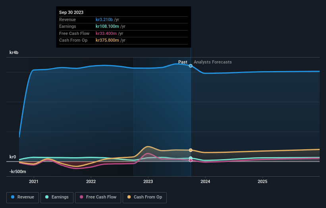
Task: Click the kr4b y-axis label
Action: pos(14,52)
